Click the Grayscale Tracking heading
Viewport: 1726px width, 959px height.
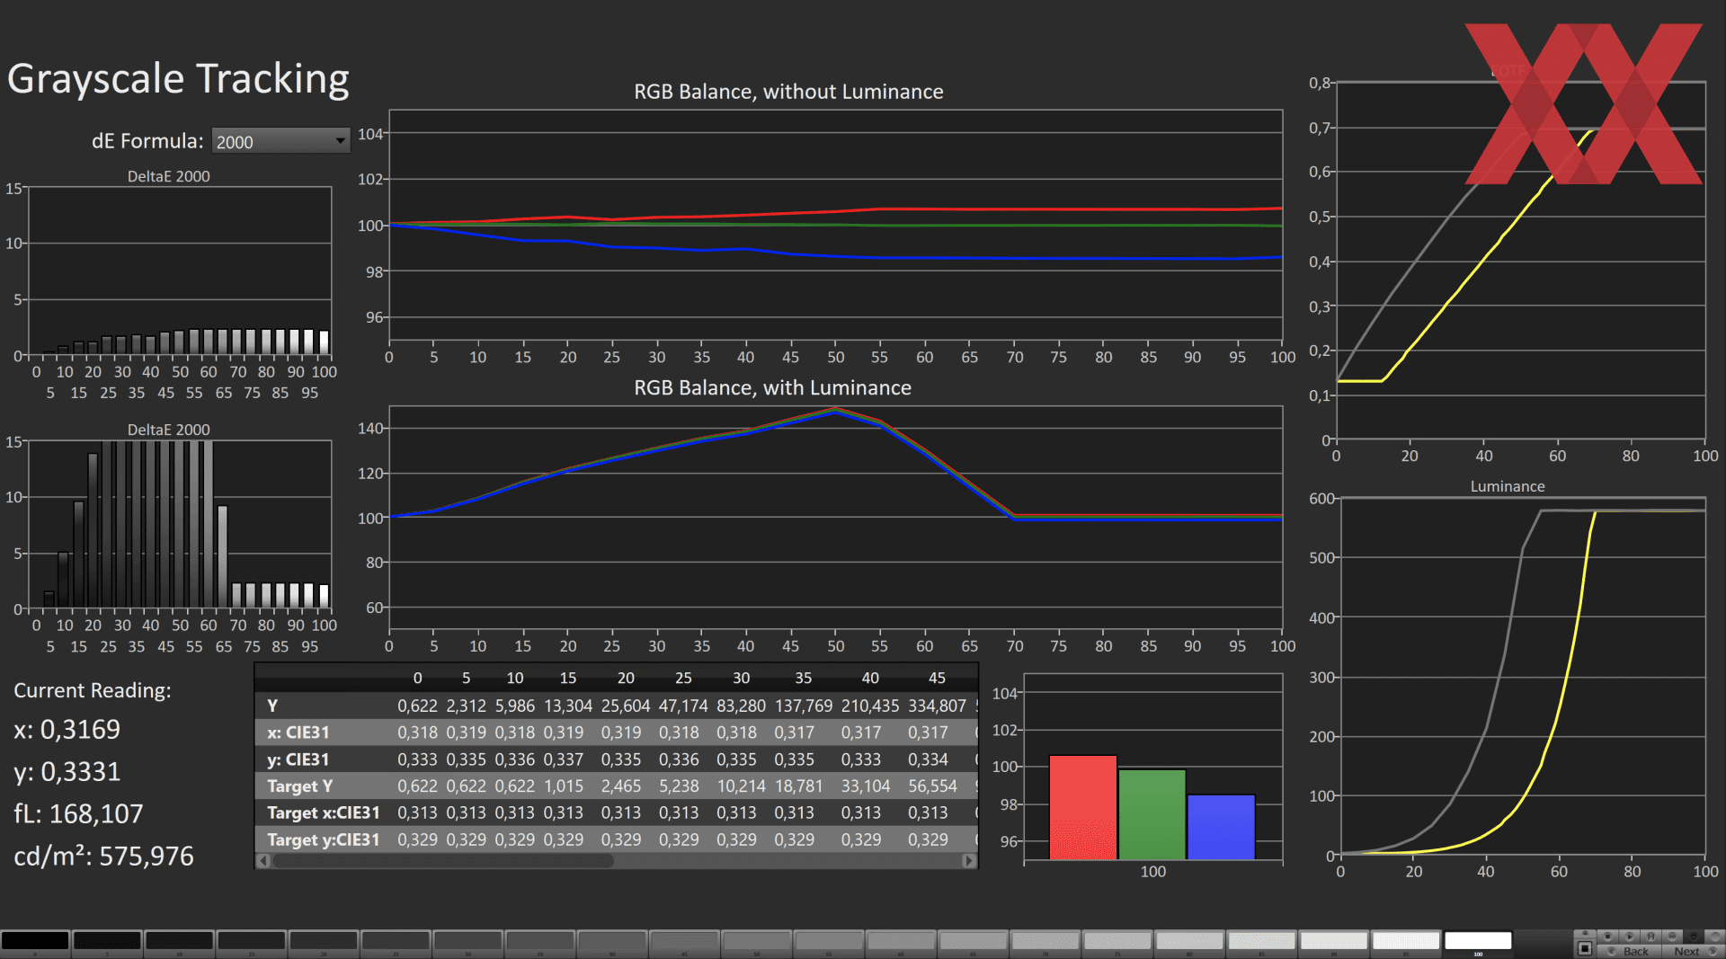click(x=178, y=79)
